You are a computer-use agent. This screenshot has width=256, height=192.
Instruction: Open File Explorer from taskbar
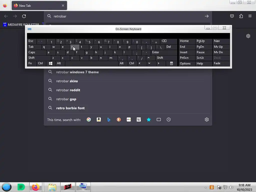[52, 187]
